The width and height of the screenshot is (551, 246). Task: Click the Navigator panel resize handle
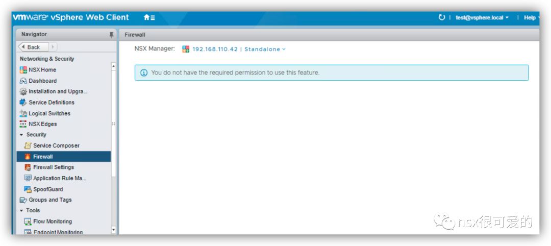[113, 124]
